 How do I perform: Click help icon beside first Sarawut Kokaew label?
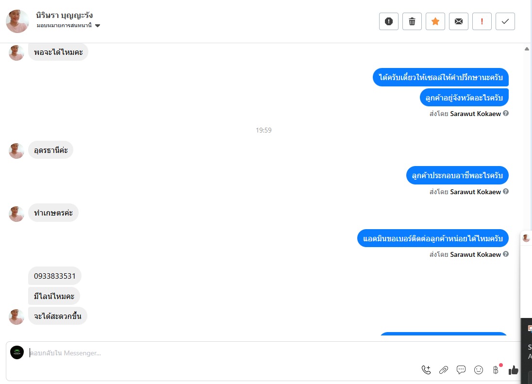tap(505, 113)
